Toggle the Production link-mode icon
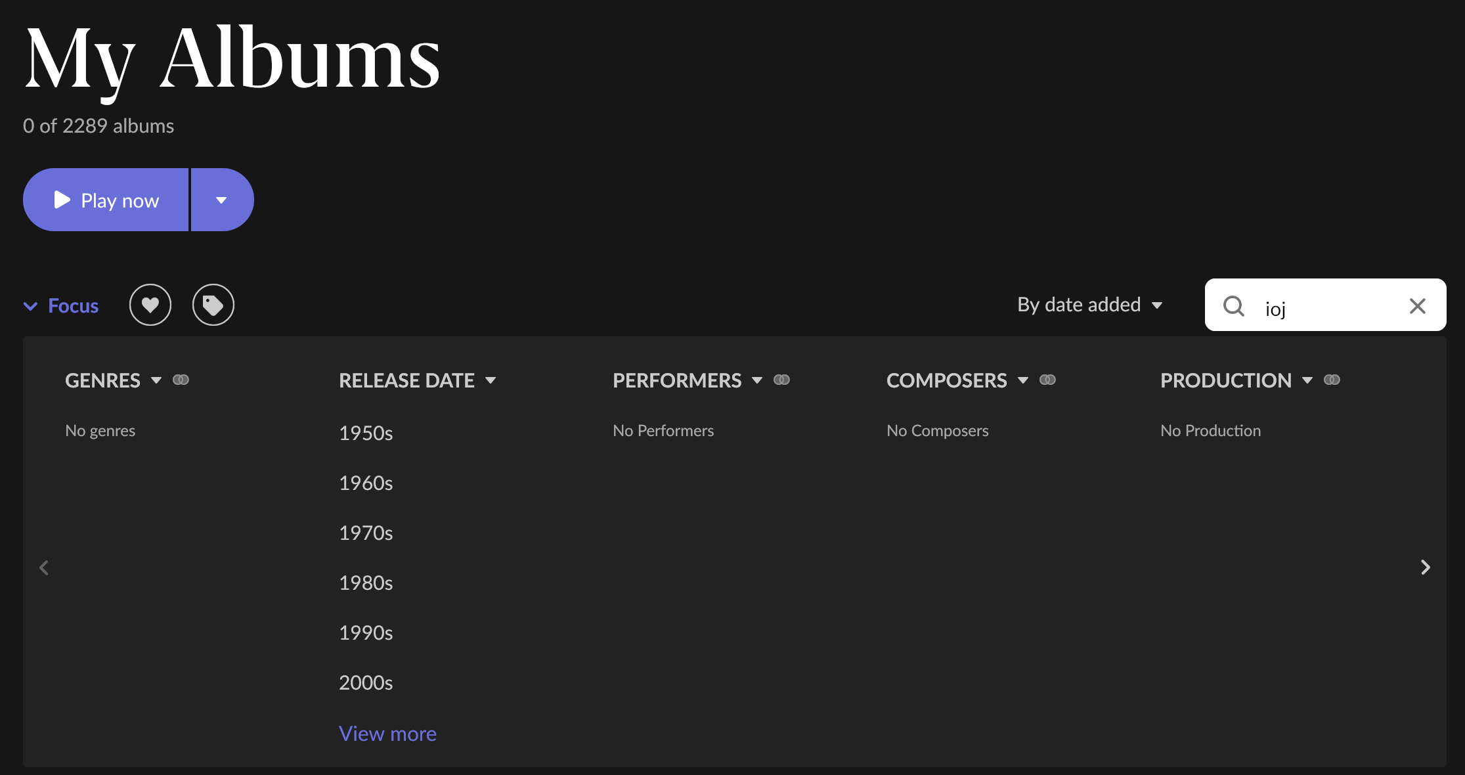 click(x=1332, y=380)
